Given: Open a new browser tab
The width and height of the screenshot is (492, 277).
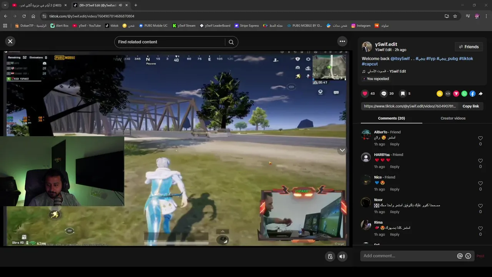Looking at the screenshot, I should [136, 5].
